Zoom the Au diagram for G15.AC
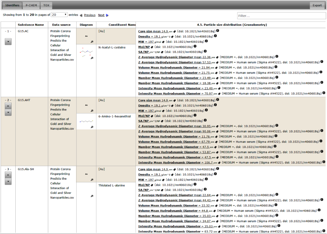The height and width of the screenshot is (234, 327). point(92,42)
